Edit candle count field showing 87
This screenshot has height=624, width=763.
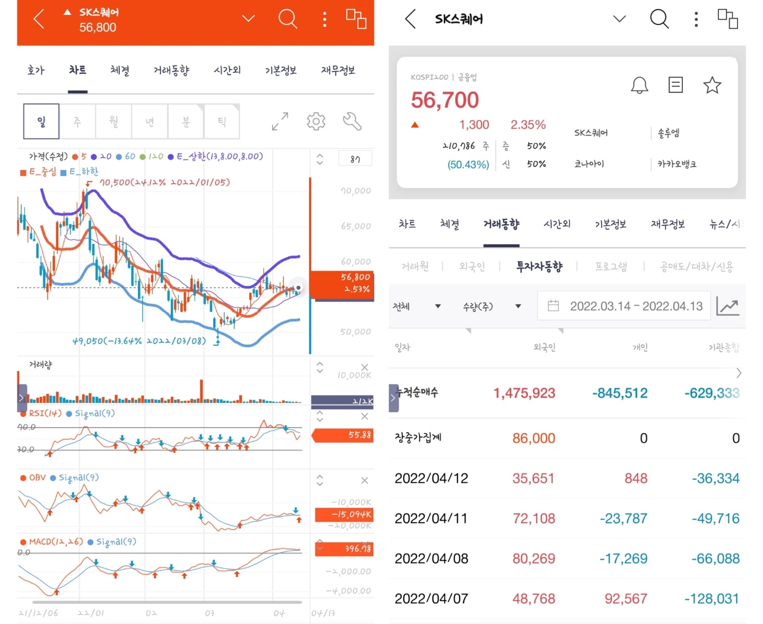point(355,159)
